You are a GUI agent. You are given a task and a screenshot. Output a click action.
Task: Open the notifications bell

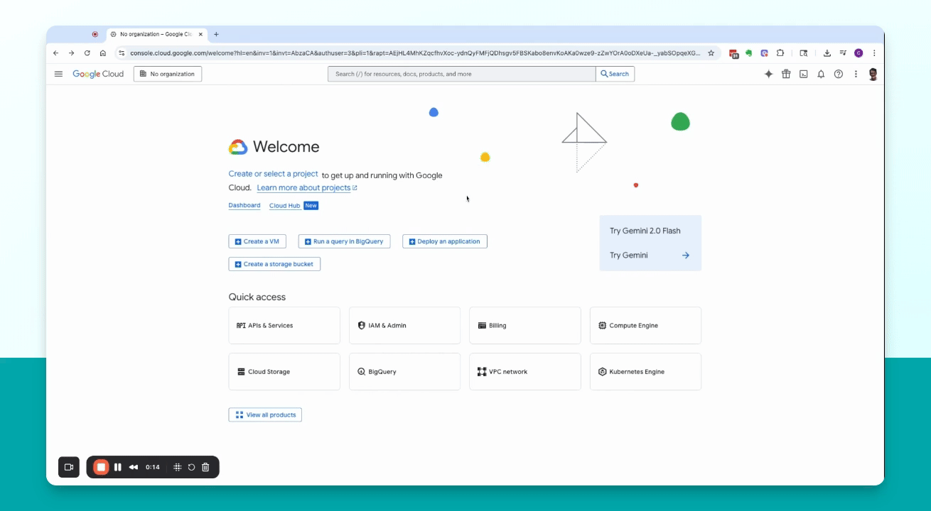click(x=821, y=74)
